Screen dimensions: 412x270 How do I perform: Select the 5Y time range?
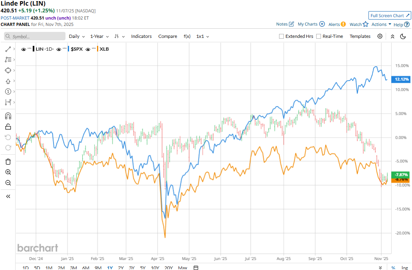[143, 268]
